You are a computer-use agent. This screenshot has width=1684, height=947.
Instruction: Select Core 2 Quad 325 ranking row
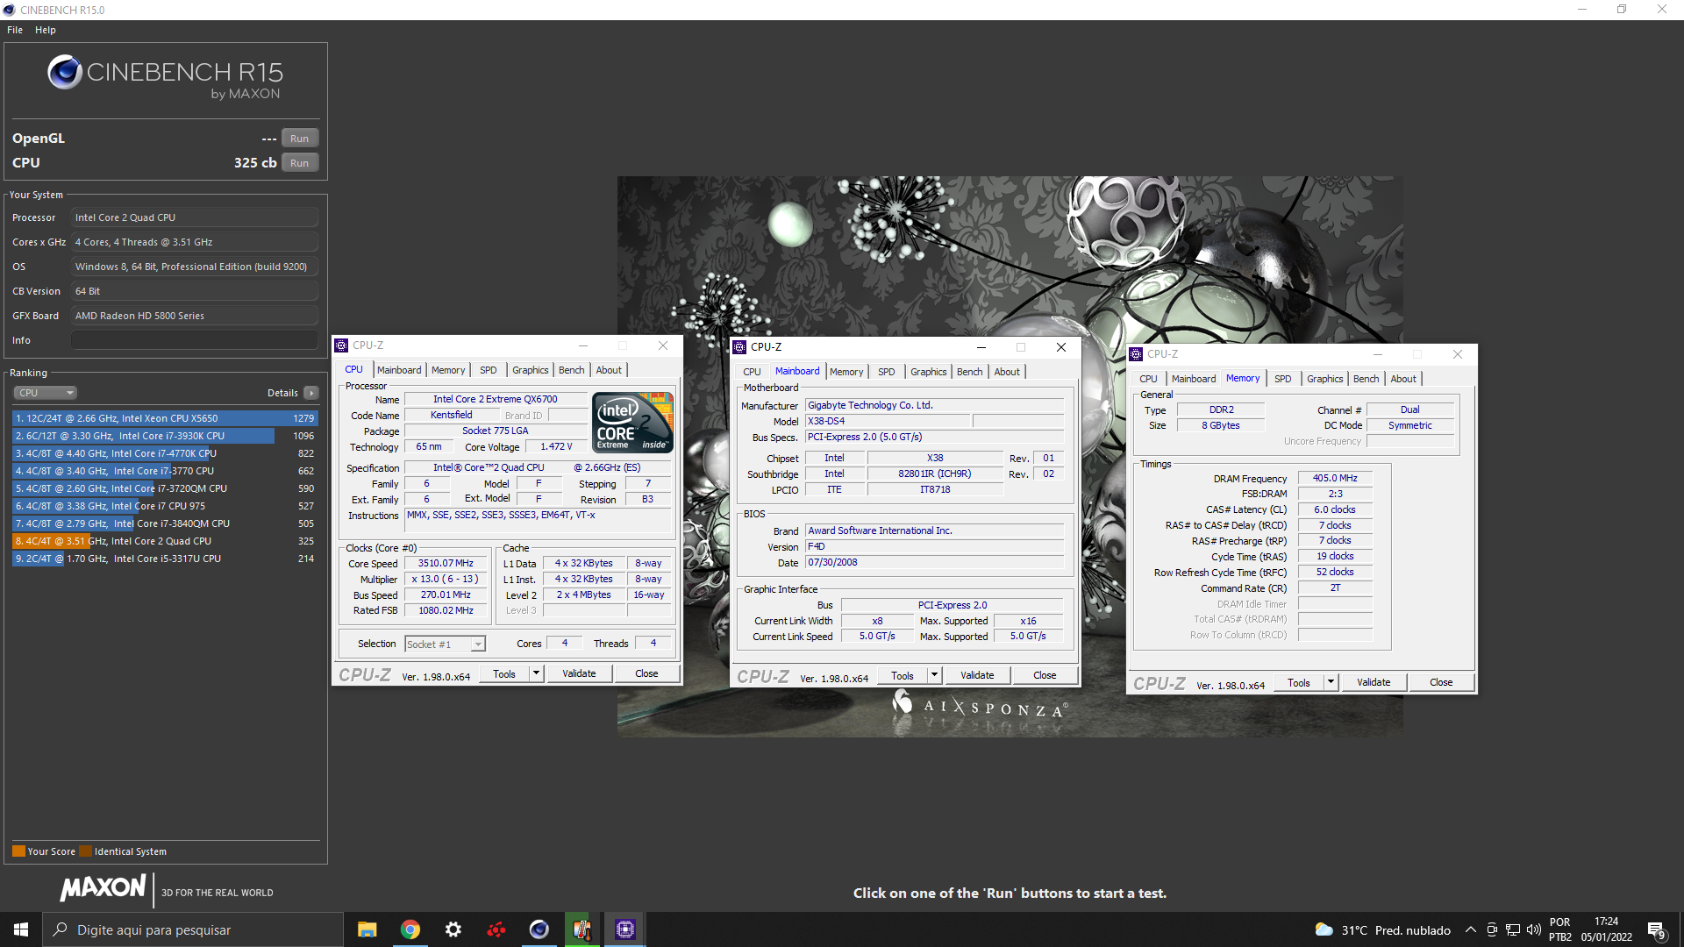(x=165, y=541)
